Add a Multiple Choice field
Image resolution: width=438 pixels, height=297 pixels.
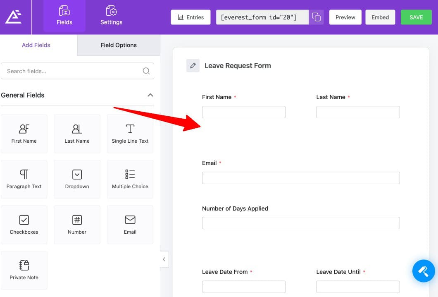point(130,179)
